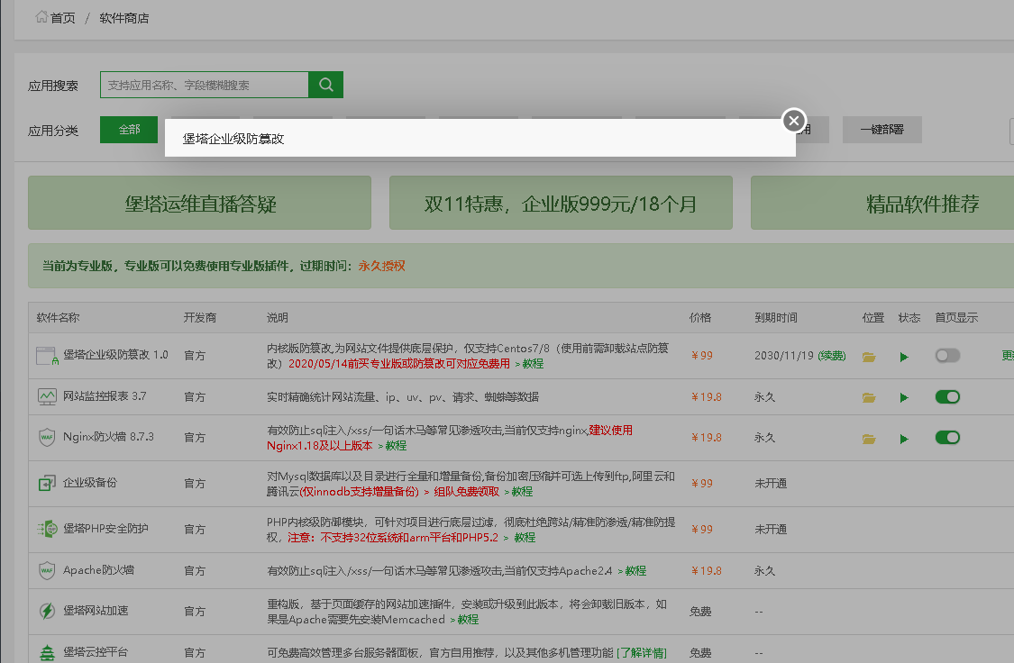Close the 堡塔企业级防篡改 popup
The height and width of the screenshot is (663, 1014).
tap(794, 120)
